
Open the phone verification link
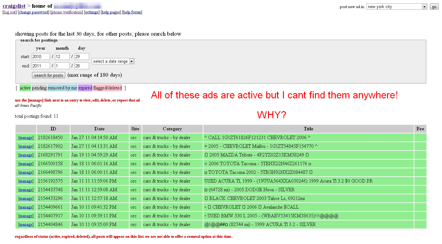click(66, 12)
